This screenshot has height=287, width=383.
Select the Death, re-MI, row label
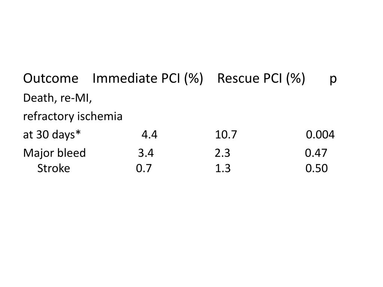(57, 98)
